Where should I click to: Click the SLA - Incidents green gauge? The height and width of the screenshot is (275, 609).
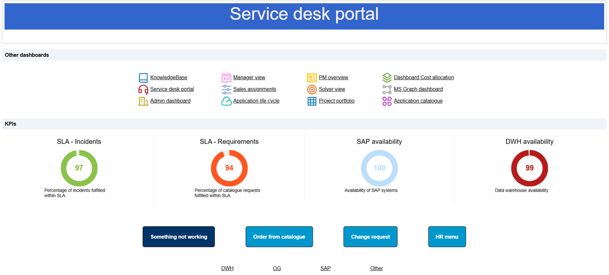coord(79,168)
